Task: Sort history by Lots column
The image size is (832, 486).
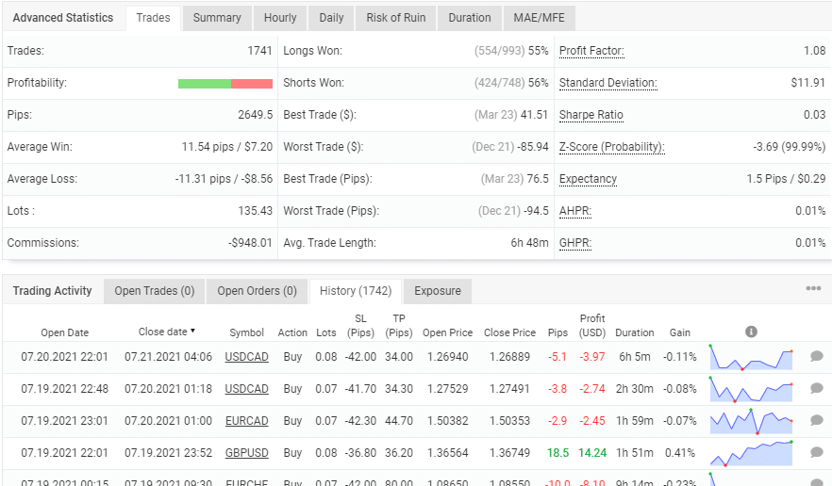Action: pyautogui.click(x=325, y=332)
